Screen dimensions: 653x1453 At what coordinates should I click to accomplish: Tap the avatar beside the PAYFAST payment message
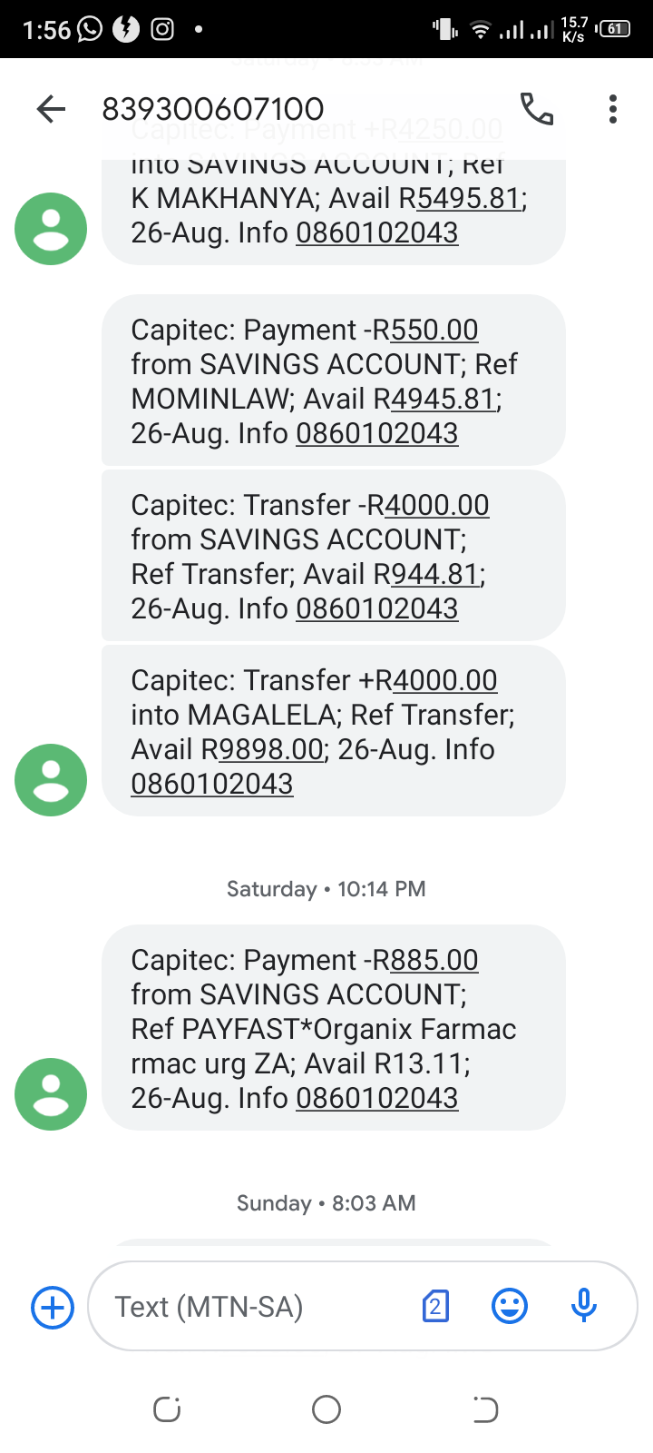[51, 1094]
